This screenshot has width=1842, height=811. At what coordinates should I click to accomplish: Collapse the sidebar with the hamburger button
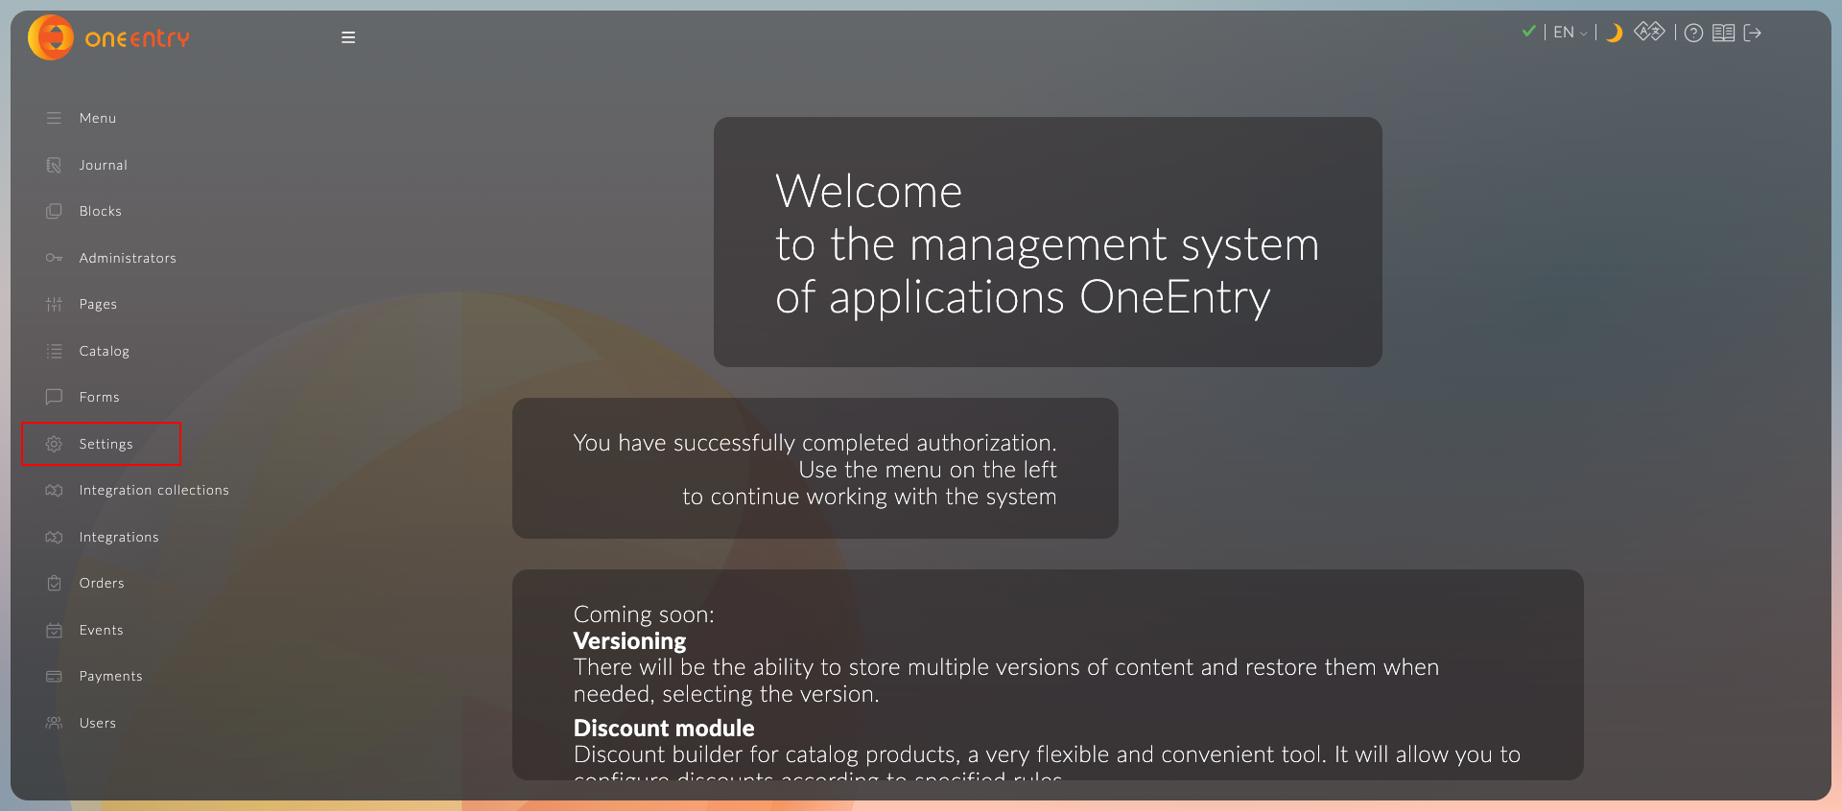point(348,37)
